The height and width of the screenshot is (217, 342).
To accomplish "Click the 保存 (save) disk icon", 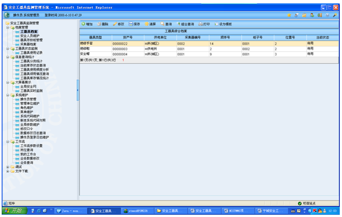I will click(x=130, y=24).
